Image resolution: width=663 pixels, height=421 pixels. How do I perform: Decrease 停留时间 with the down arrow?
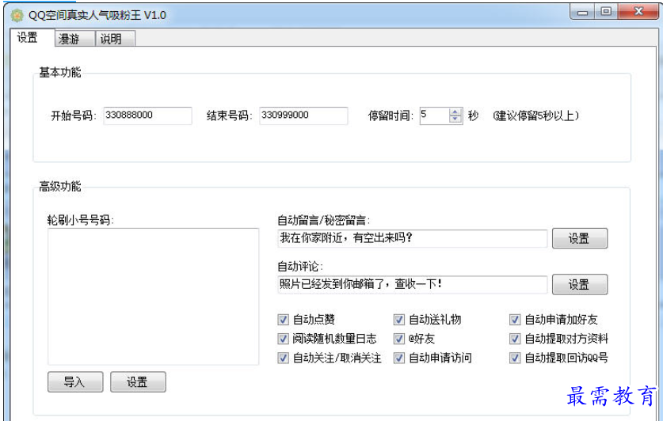(455, 119)
